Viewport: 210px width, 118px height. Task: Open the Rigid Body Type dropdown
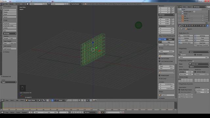click(x=199, y=52)
